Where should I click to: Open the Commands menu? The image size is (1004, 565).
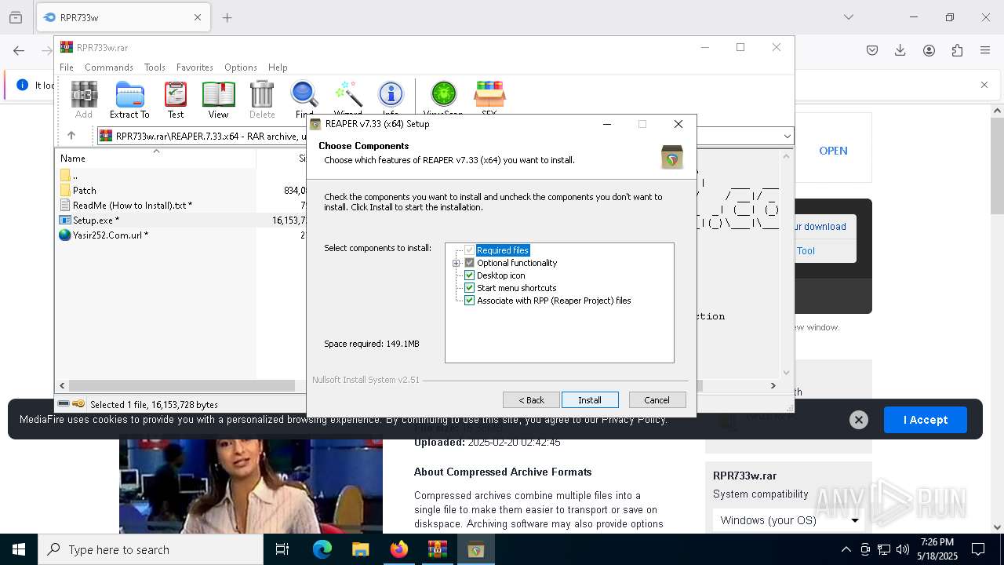(109, 67)
